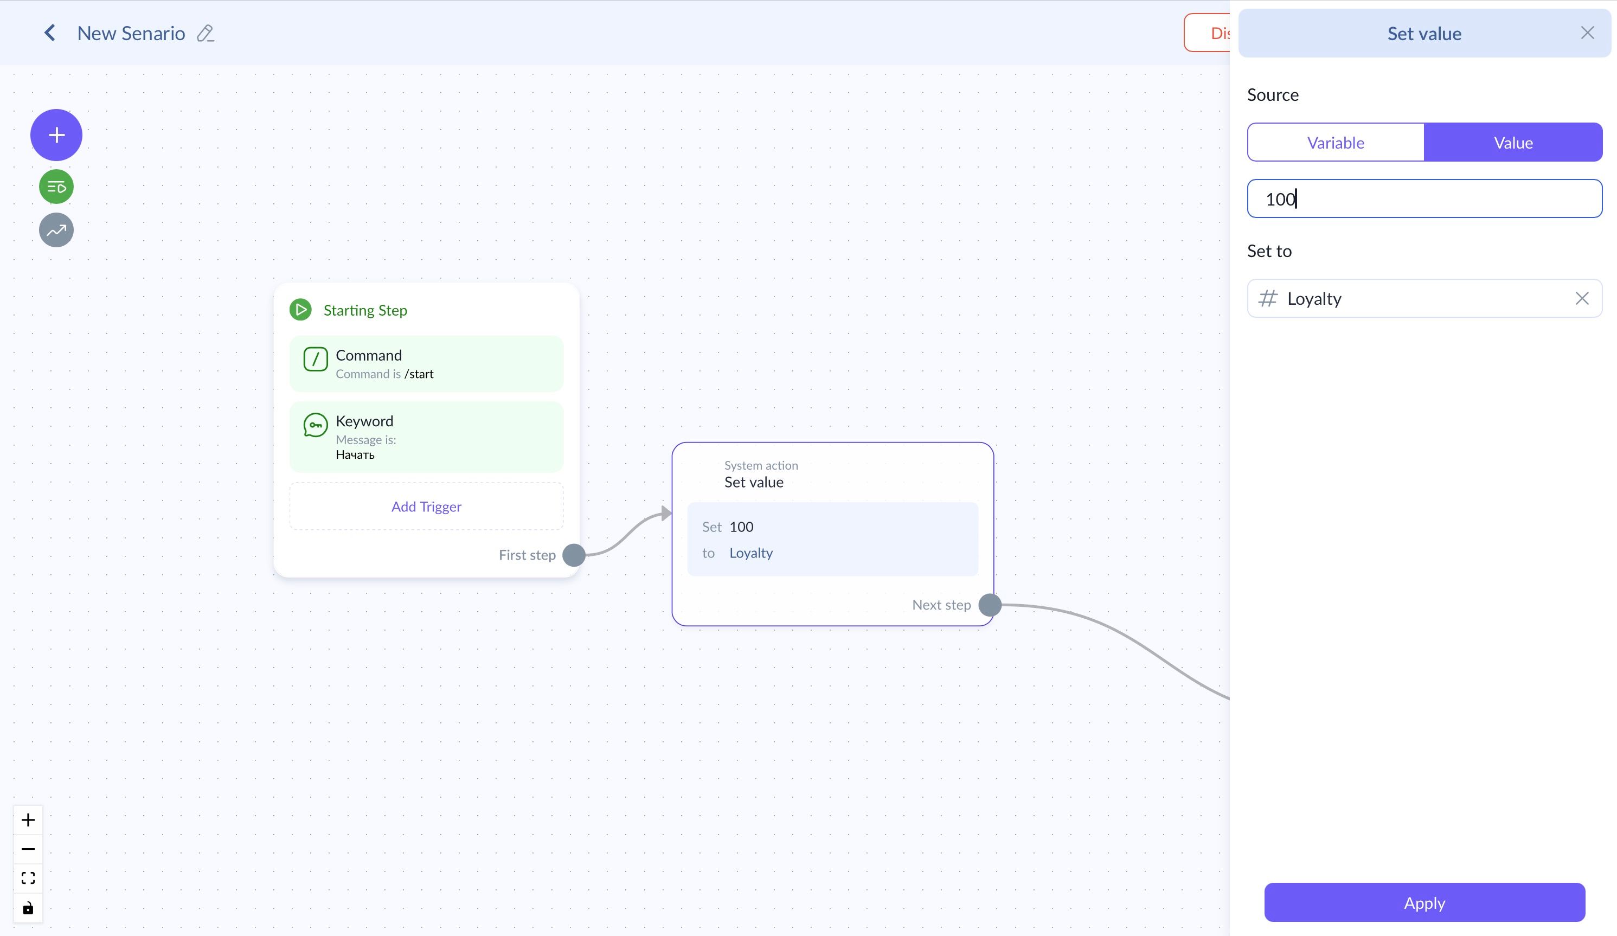Open the green scenario list icon

point(56,187)
